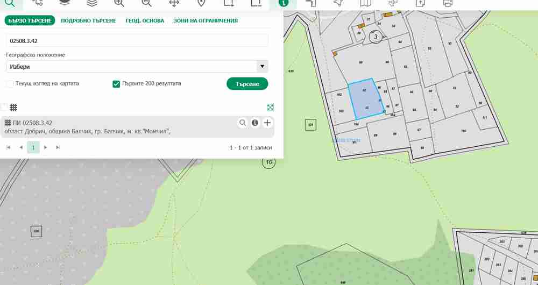Click the print map icon
The height and width of the screenshot is (285, 538).
[x=448, y=3]
